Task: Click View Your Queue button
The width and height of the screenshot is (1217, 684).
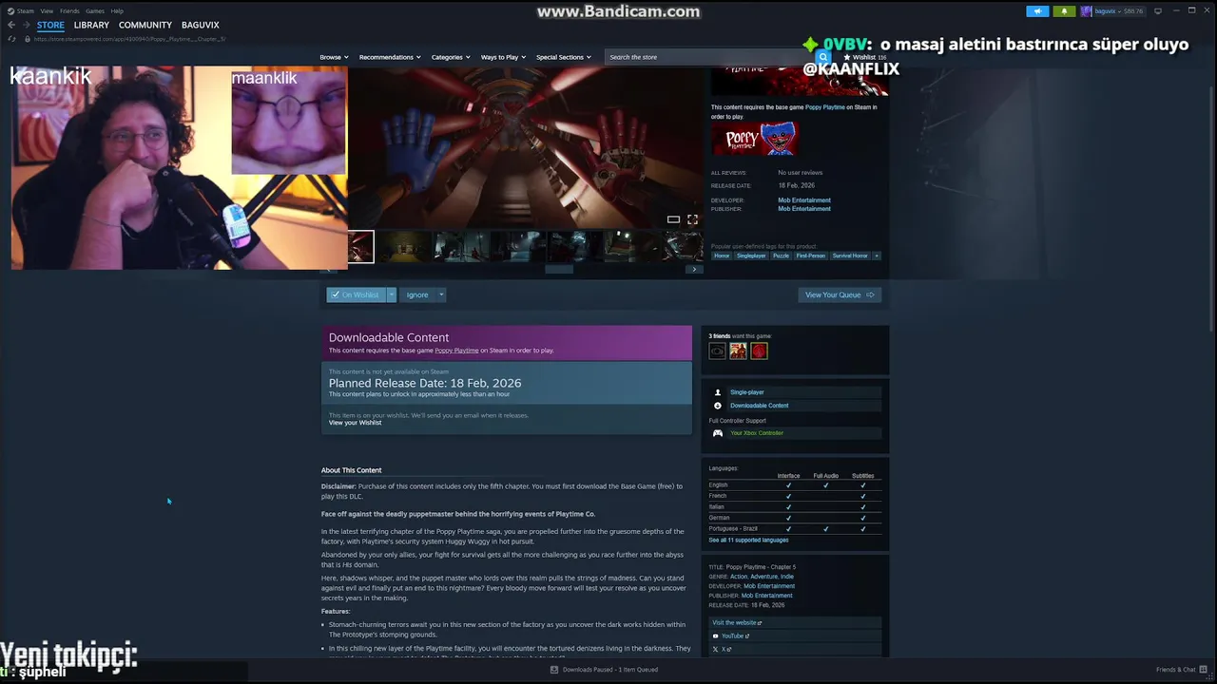Action: click(x=840, y=294)
